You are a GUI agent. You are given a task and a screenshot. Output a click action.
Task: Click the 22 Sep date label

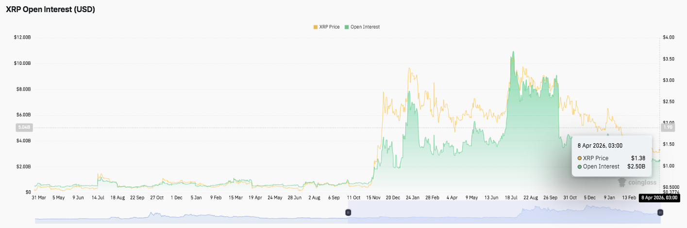(x=137, y=198)
